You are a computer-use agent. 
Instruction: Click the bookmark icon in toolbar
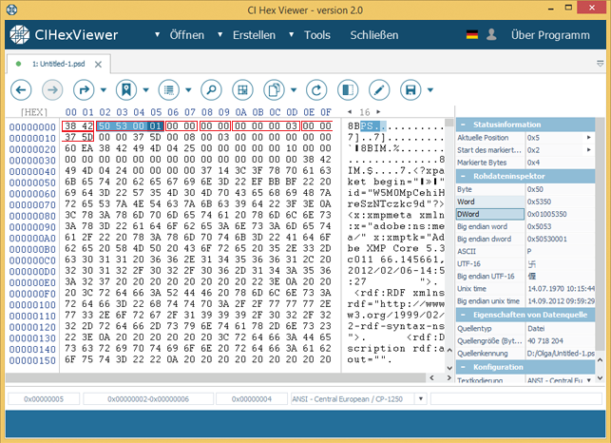coord(125,90)
